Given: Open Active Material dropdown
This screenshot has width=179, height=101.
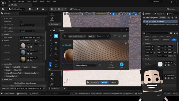Looking at the screenshot, I should pos(30,37).
